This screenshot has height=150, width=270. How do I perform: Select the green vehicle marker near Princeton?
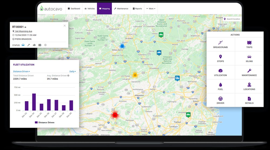(188, 115)
